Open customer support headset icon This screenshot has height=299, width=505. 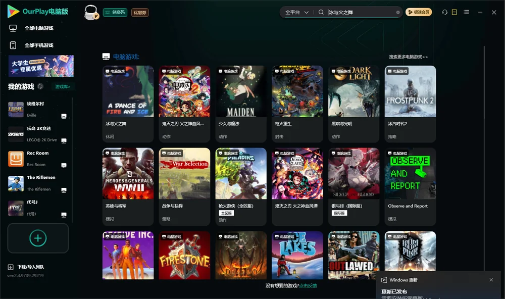(444, 12)
